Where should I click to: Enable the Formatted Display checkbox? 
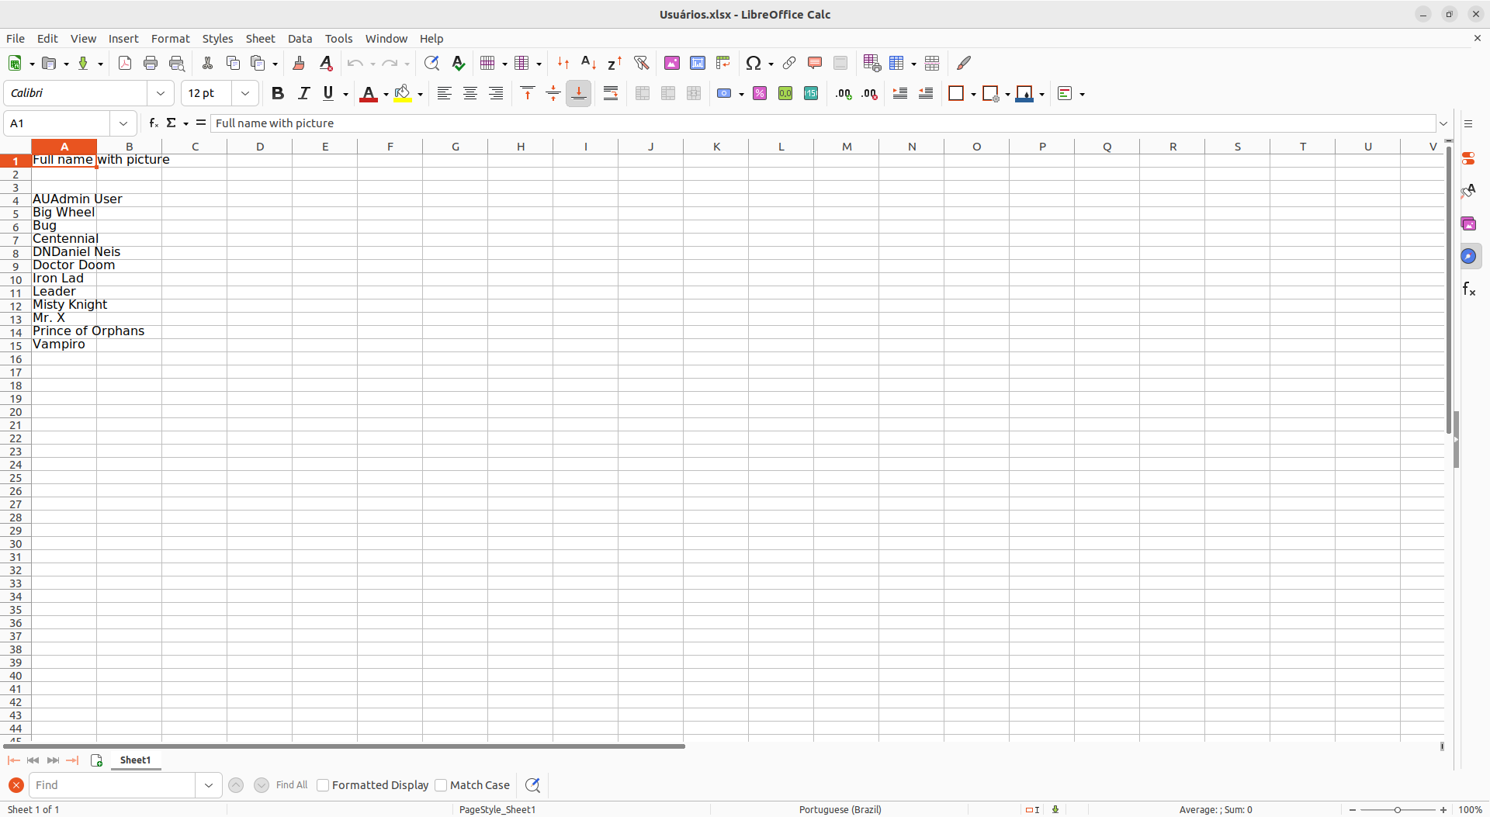(x=323, y=785)
